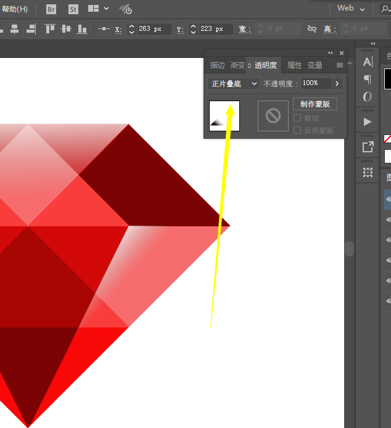Open Adobe Stock with the St icon
This screenshot has width=391, height=428.
pyautogui.click(x=73, y=9)
